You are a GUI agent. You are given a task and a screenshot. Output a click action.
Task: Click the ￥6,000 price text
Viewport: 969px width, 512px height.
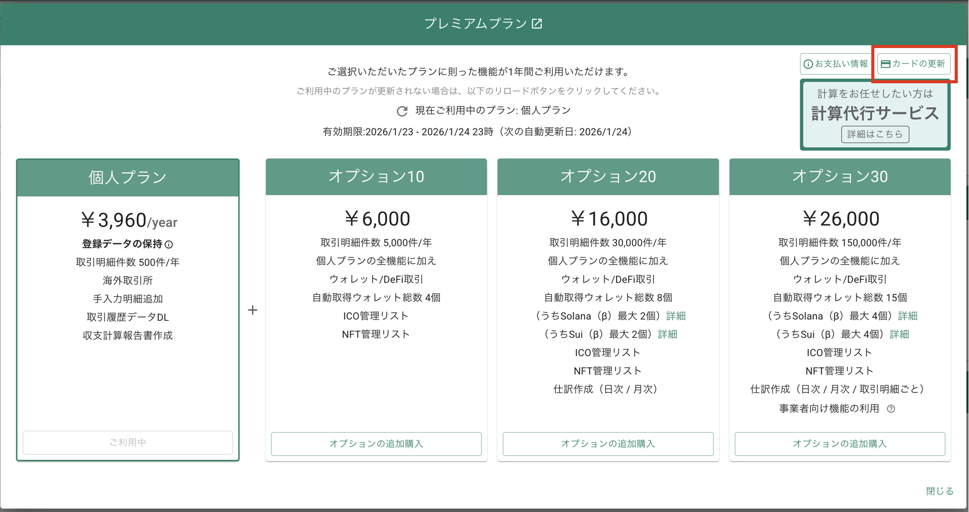pos(377,219)
